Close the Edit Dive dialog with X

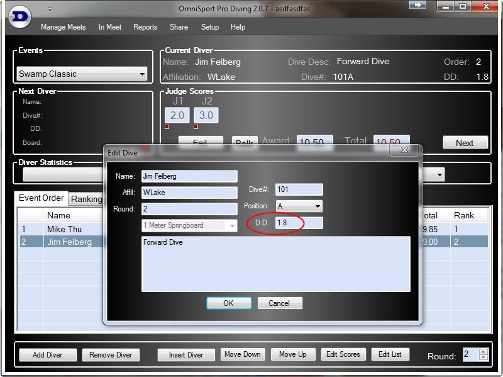click(405, 150)
